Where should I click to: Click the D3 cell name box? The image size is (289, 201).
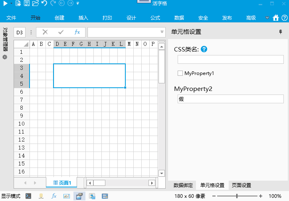tap(20, 32)
